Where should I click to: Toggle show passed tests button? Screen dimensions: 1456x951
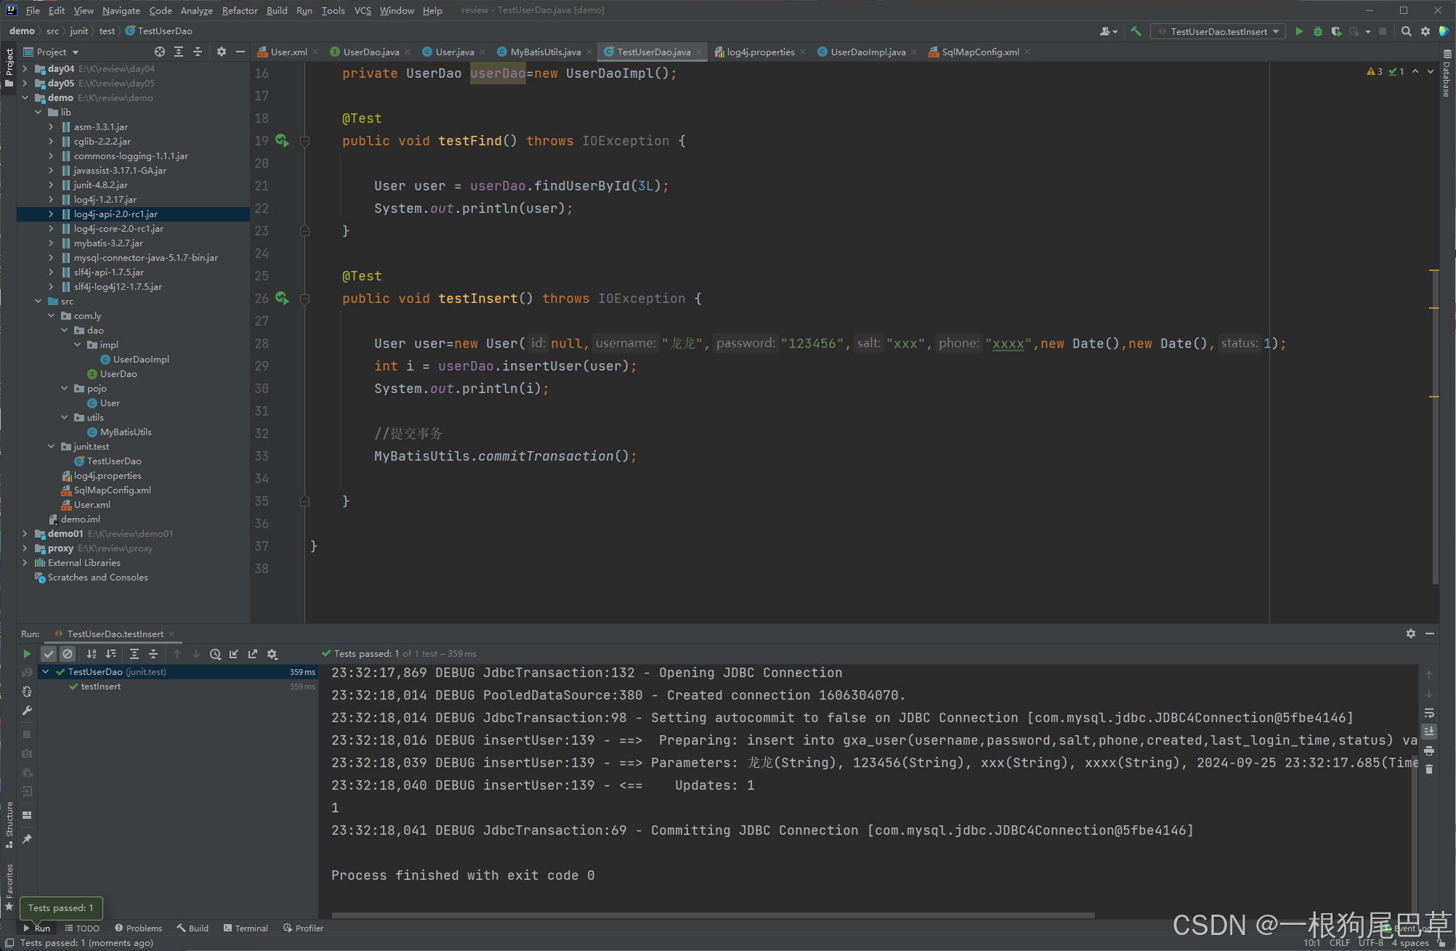point(49,654)
